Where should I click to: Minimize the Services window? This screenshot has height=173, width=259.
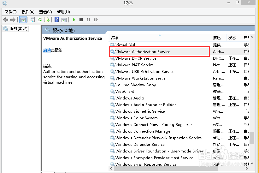pyautogui.click(x=229, y=3)
